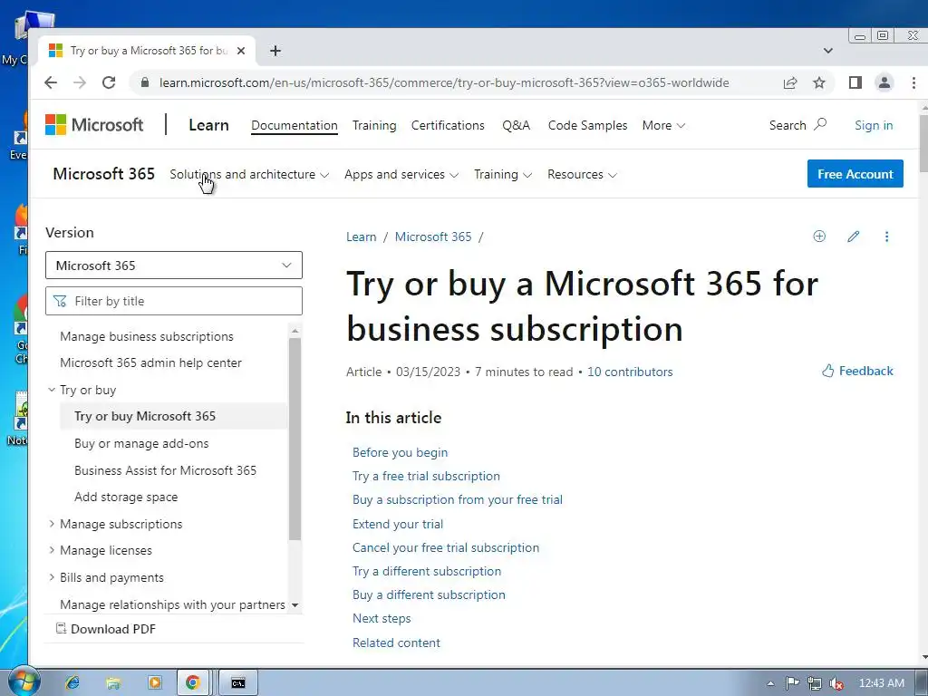Click the padlock site info icon
The image size is (928, 696).
[x=145, y=82]
